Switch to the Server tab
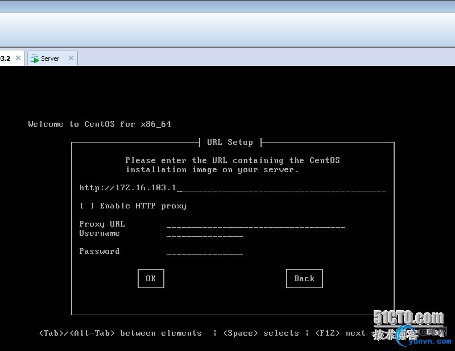The image size is (455, 351). coord(52,58)
